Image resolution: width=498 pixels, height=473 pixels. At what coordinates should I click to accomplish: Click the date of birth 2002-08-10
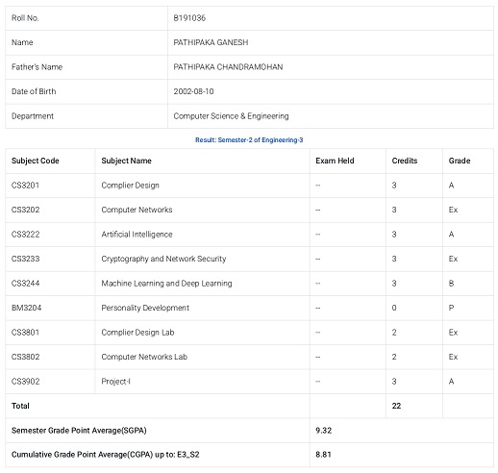[193, 91]
